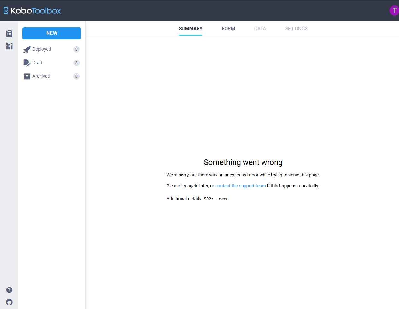The width and height of the screenshot is (399, 309).
Task: Open the Projects list sidebar icon
Action: 9,33
